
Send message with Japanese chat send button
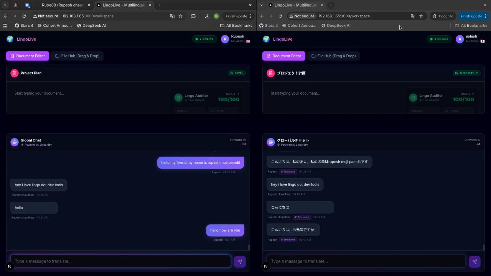[x=475, y=261]
